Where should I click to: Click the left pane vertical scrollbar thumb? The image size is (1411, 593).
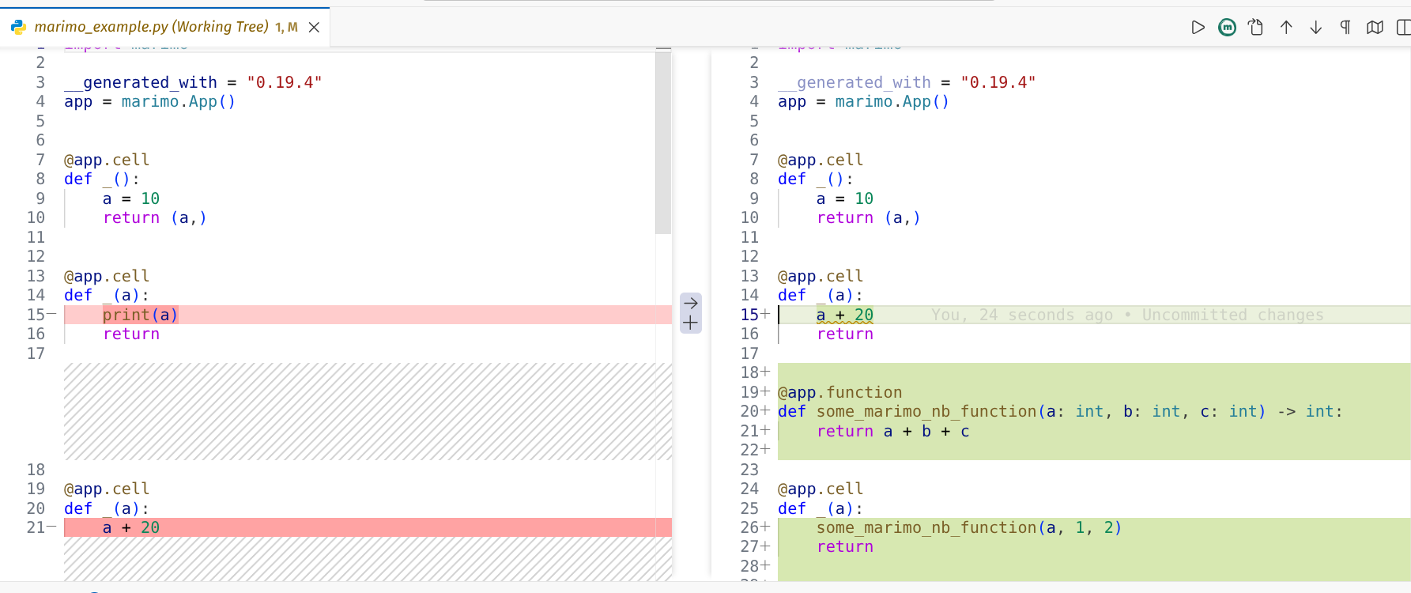point(662,142)
